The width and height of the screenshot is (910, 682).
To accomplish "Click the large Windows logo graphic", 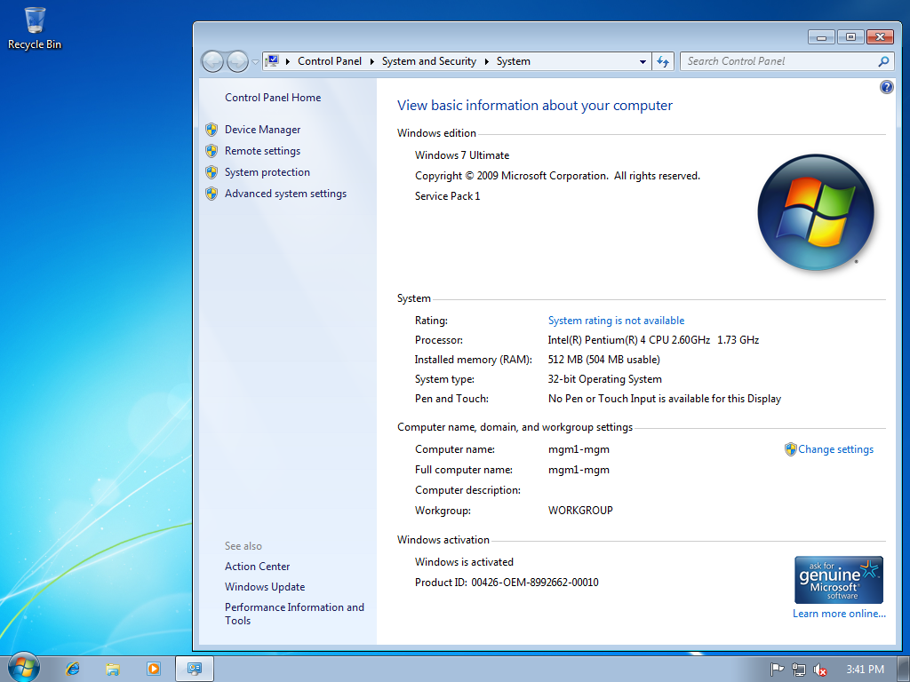I will (x=815, y=212).
